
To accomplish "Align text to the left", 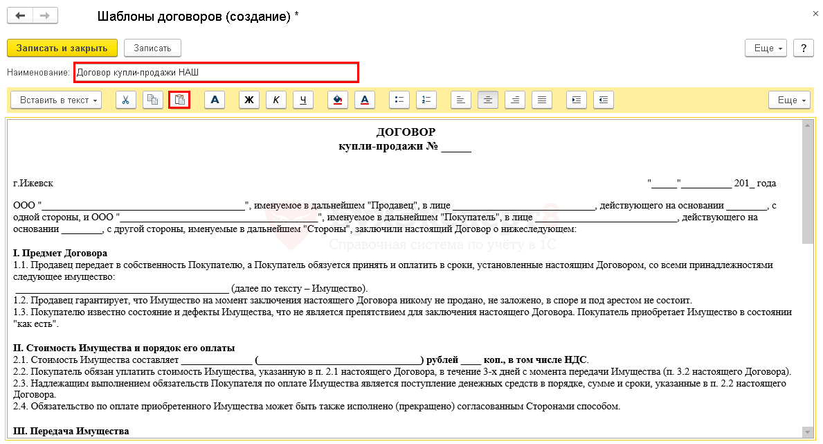I will pos(461,100).
